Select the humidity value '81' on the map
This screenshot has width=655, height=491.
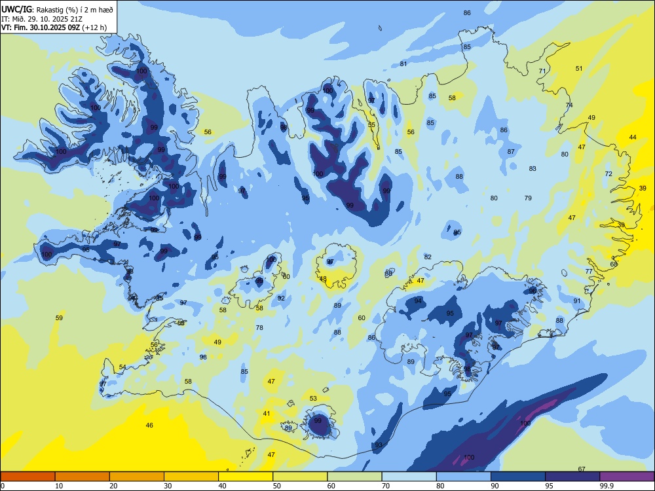tap(403, 64)
